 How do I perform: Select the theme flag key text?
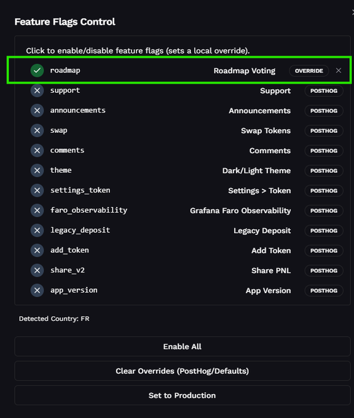coord(61,170)
